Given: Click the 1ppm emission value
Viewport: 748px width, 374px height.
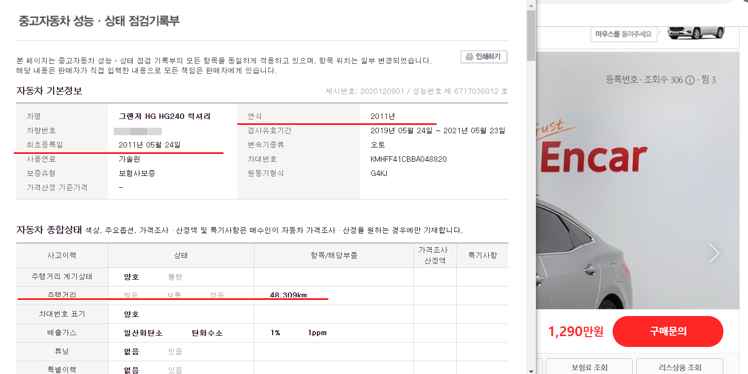Looking at the screenshot, I should [x=317, y=333].
